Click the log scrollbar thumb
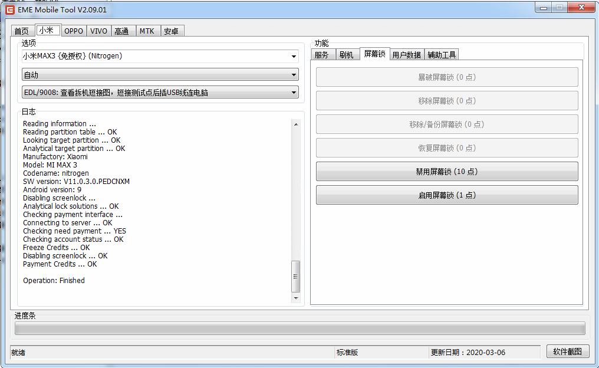The image size is (599, 368). pos(296,277)
